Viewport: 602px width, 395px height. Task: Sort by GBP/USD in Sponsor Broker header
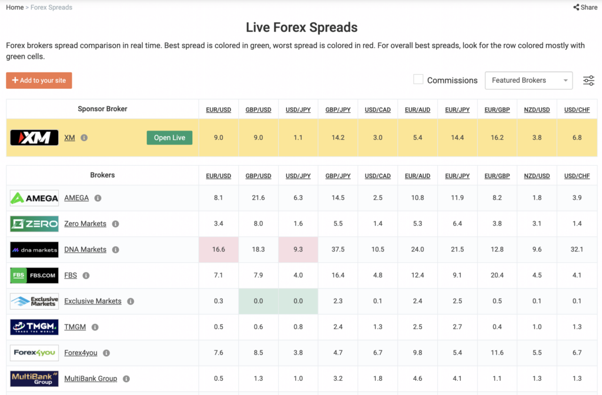[x=259, y=110]
